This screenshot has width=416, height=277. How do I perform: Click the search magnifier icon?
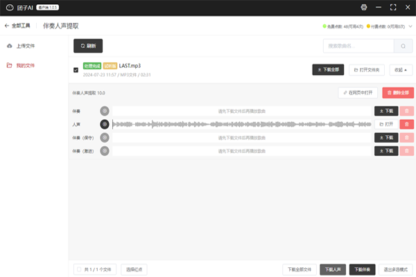(x=404, y=46)
